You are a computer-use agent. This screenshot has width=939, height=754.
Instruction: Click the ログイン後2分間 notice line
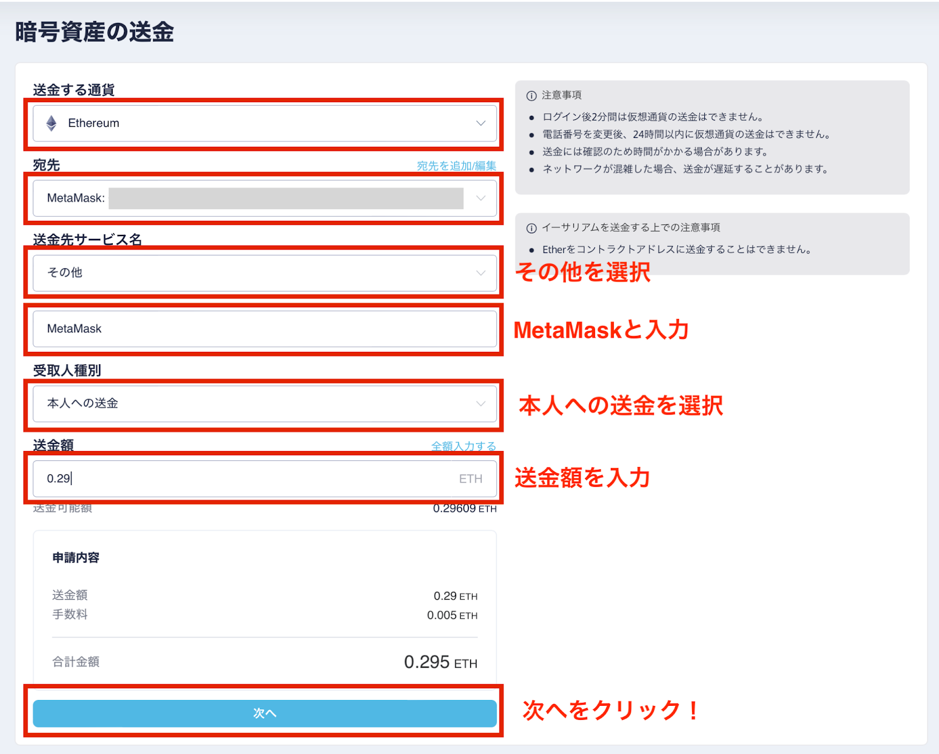coord(653,117)
